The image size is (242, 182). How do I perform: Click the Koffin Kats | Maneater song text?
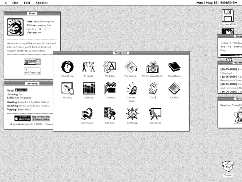click(19, 98)
